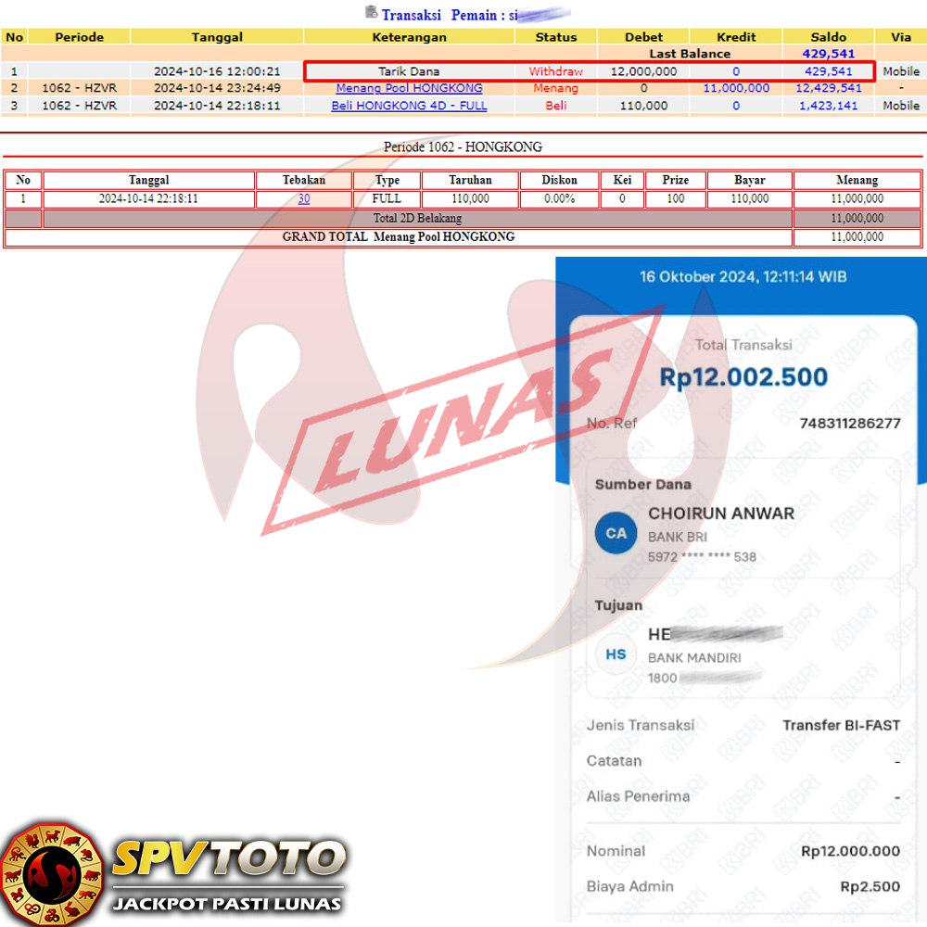Image resolution: width=927 pixels, height=927 pixels.
Task: Click the Tarik Dana withdraw row
Action: tap(409, 71)
